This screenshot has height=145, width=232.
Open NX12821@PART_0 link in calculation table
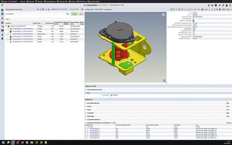[x=95, y=129]
